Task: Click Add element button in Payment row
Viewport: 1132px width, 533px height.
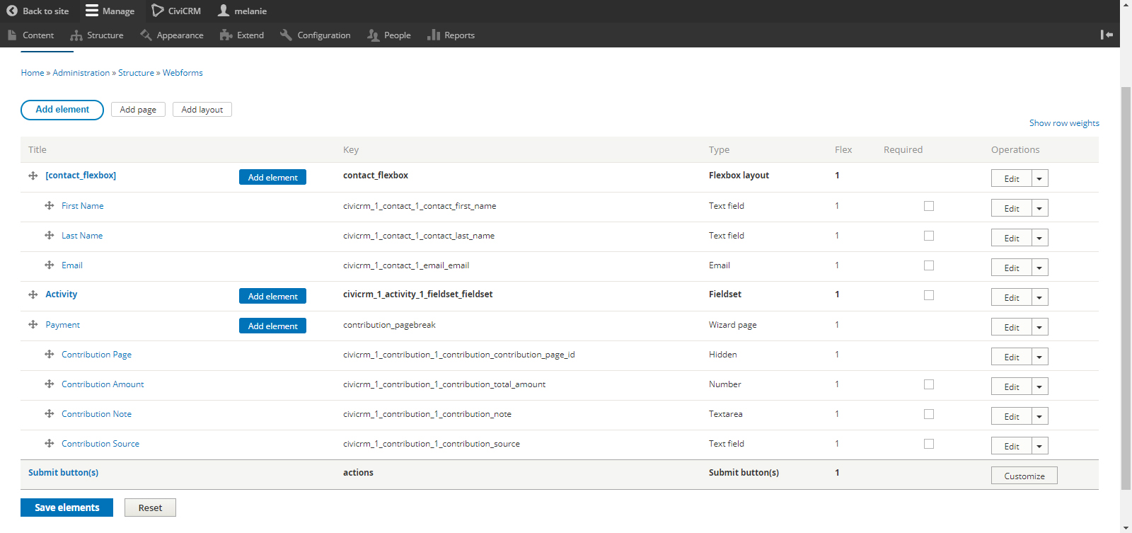Action: 272,326
